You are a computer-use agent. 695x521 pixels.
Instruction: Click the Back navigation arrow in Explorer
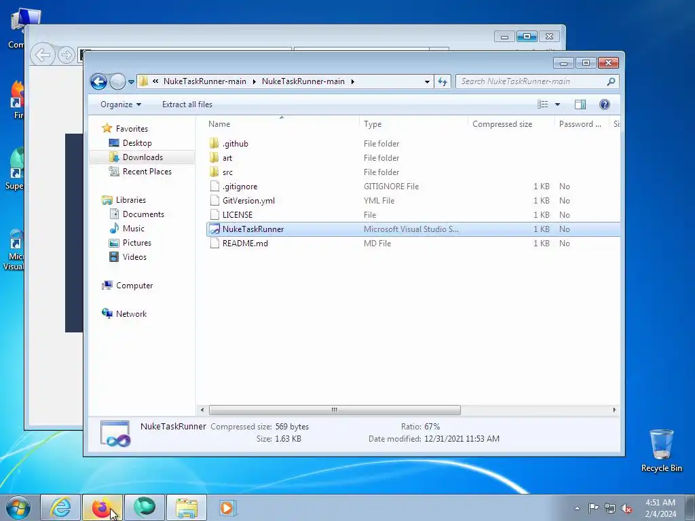pyautogui.click(x=98, y=81)
